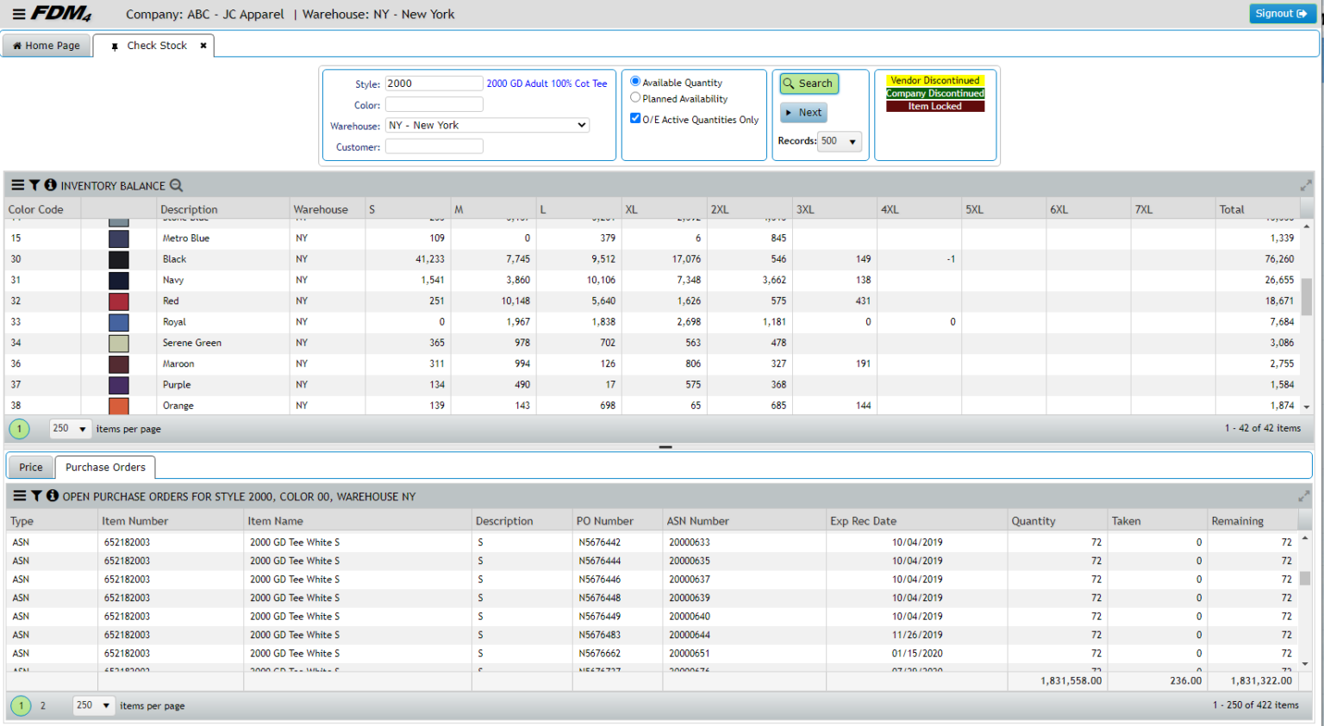Uncheck O/E Active Quantities Only

click(635, 119)
